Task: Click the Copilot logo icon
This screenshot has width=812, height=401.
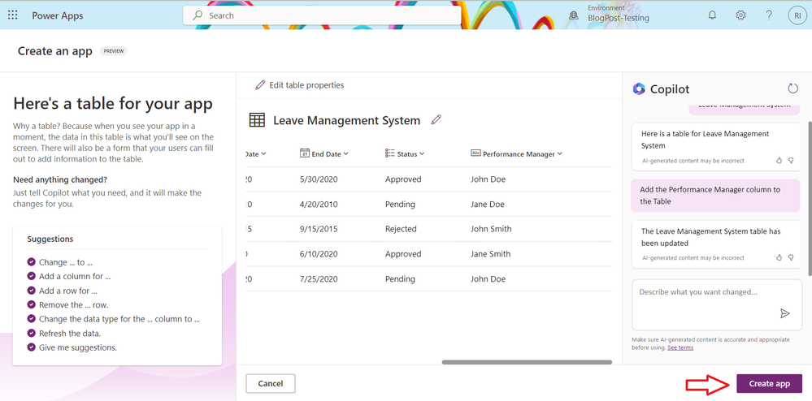Action: click(x=639, y=89)
